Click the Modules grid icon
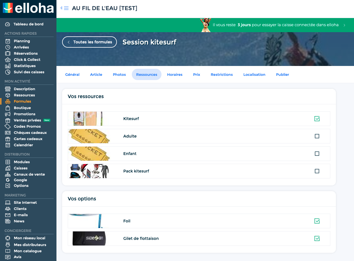354x261 pixels. point(8,162)
